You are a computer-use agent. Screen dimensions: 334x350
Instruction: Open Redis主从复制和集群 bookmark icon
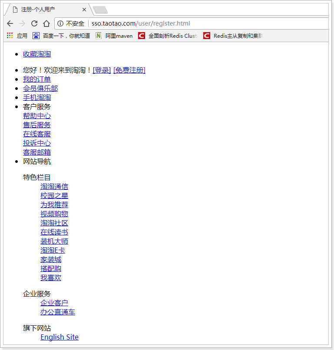(x=207, y=36)
